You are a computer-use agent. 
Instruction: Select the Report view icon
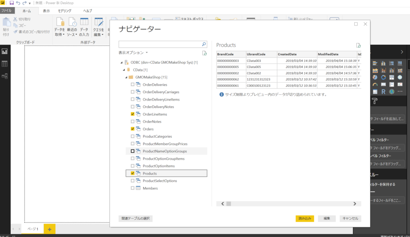pyautogui.click(x=5, y=51)
